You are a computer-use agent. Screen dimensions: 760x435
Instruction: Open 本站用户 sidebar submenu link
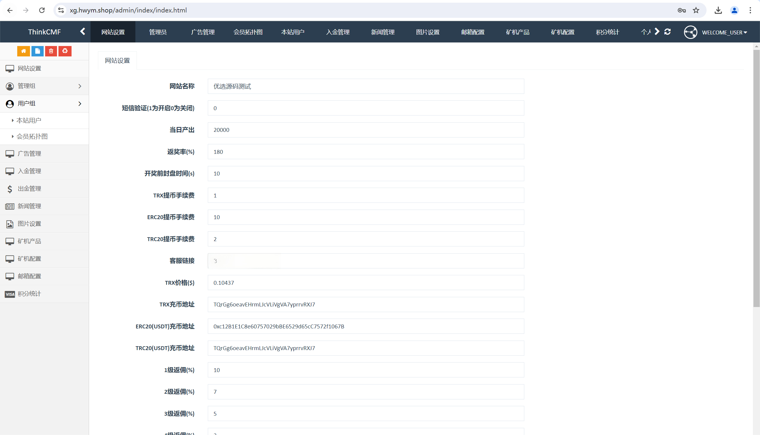(x=29, y=120)
